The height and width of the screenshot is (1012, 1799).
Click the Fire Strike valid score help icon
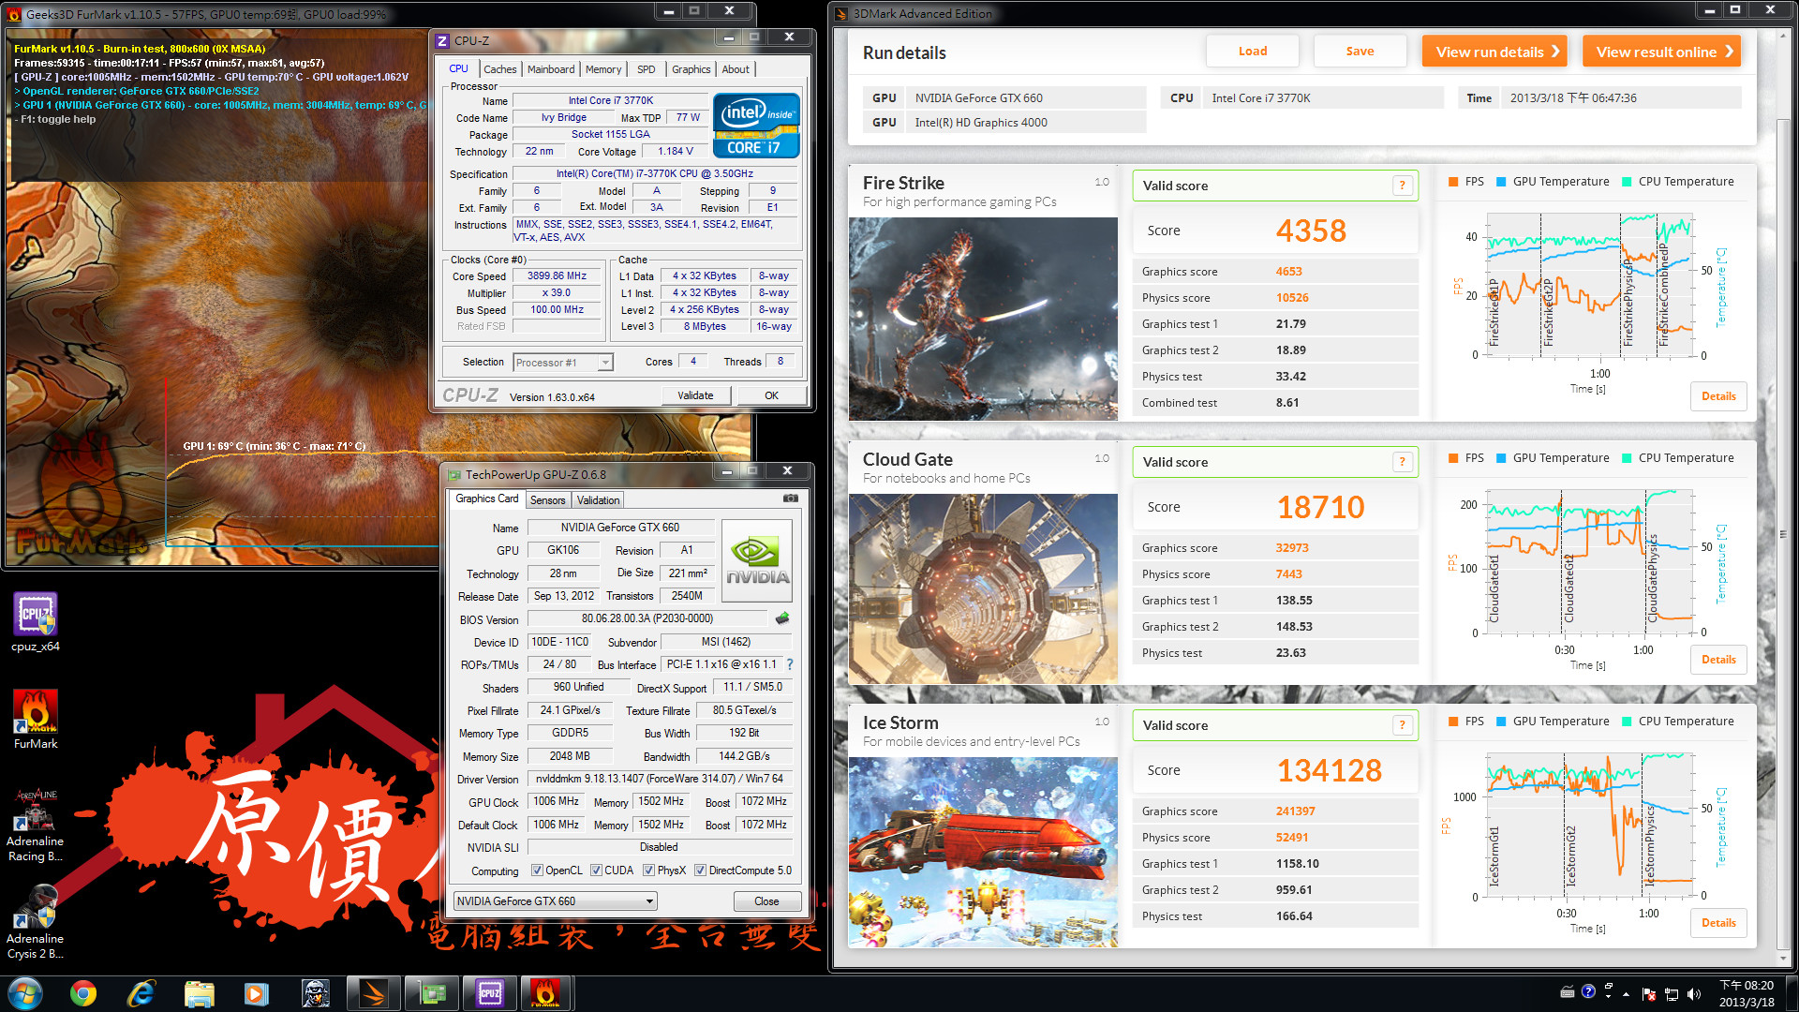click(x=1402, y=186)
